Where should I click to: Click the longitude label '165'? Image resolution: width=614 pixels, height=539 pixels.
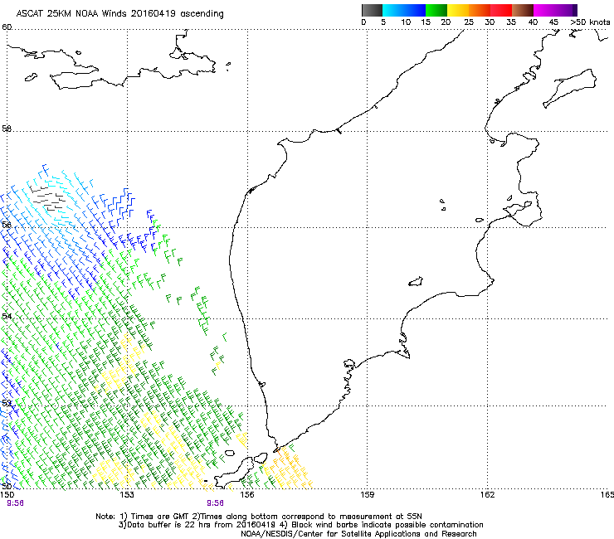pos(607,495)
